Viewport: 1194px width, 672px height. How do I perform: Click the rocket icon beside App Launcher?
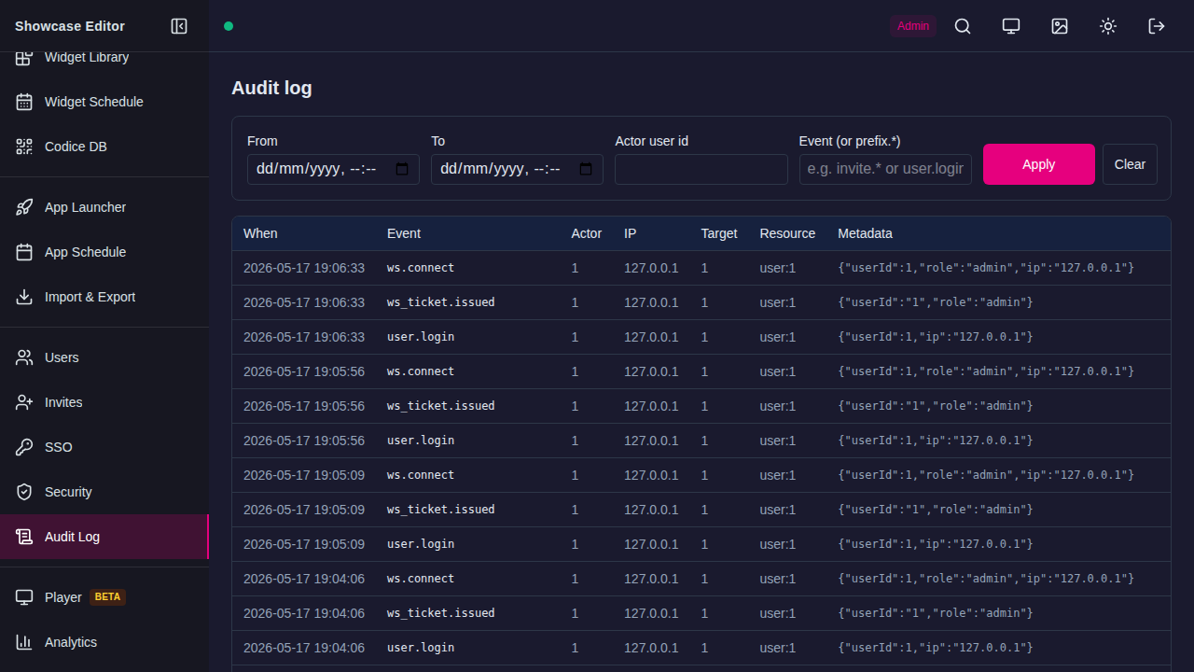[x=24, y=207]
